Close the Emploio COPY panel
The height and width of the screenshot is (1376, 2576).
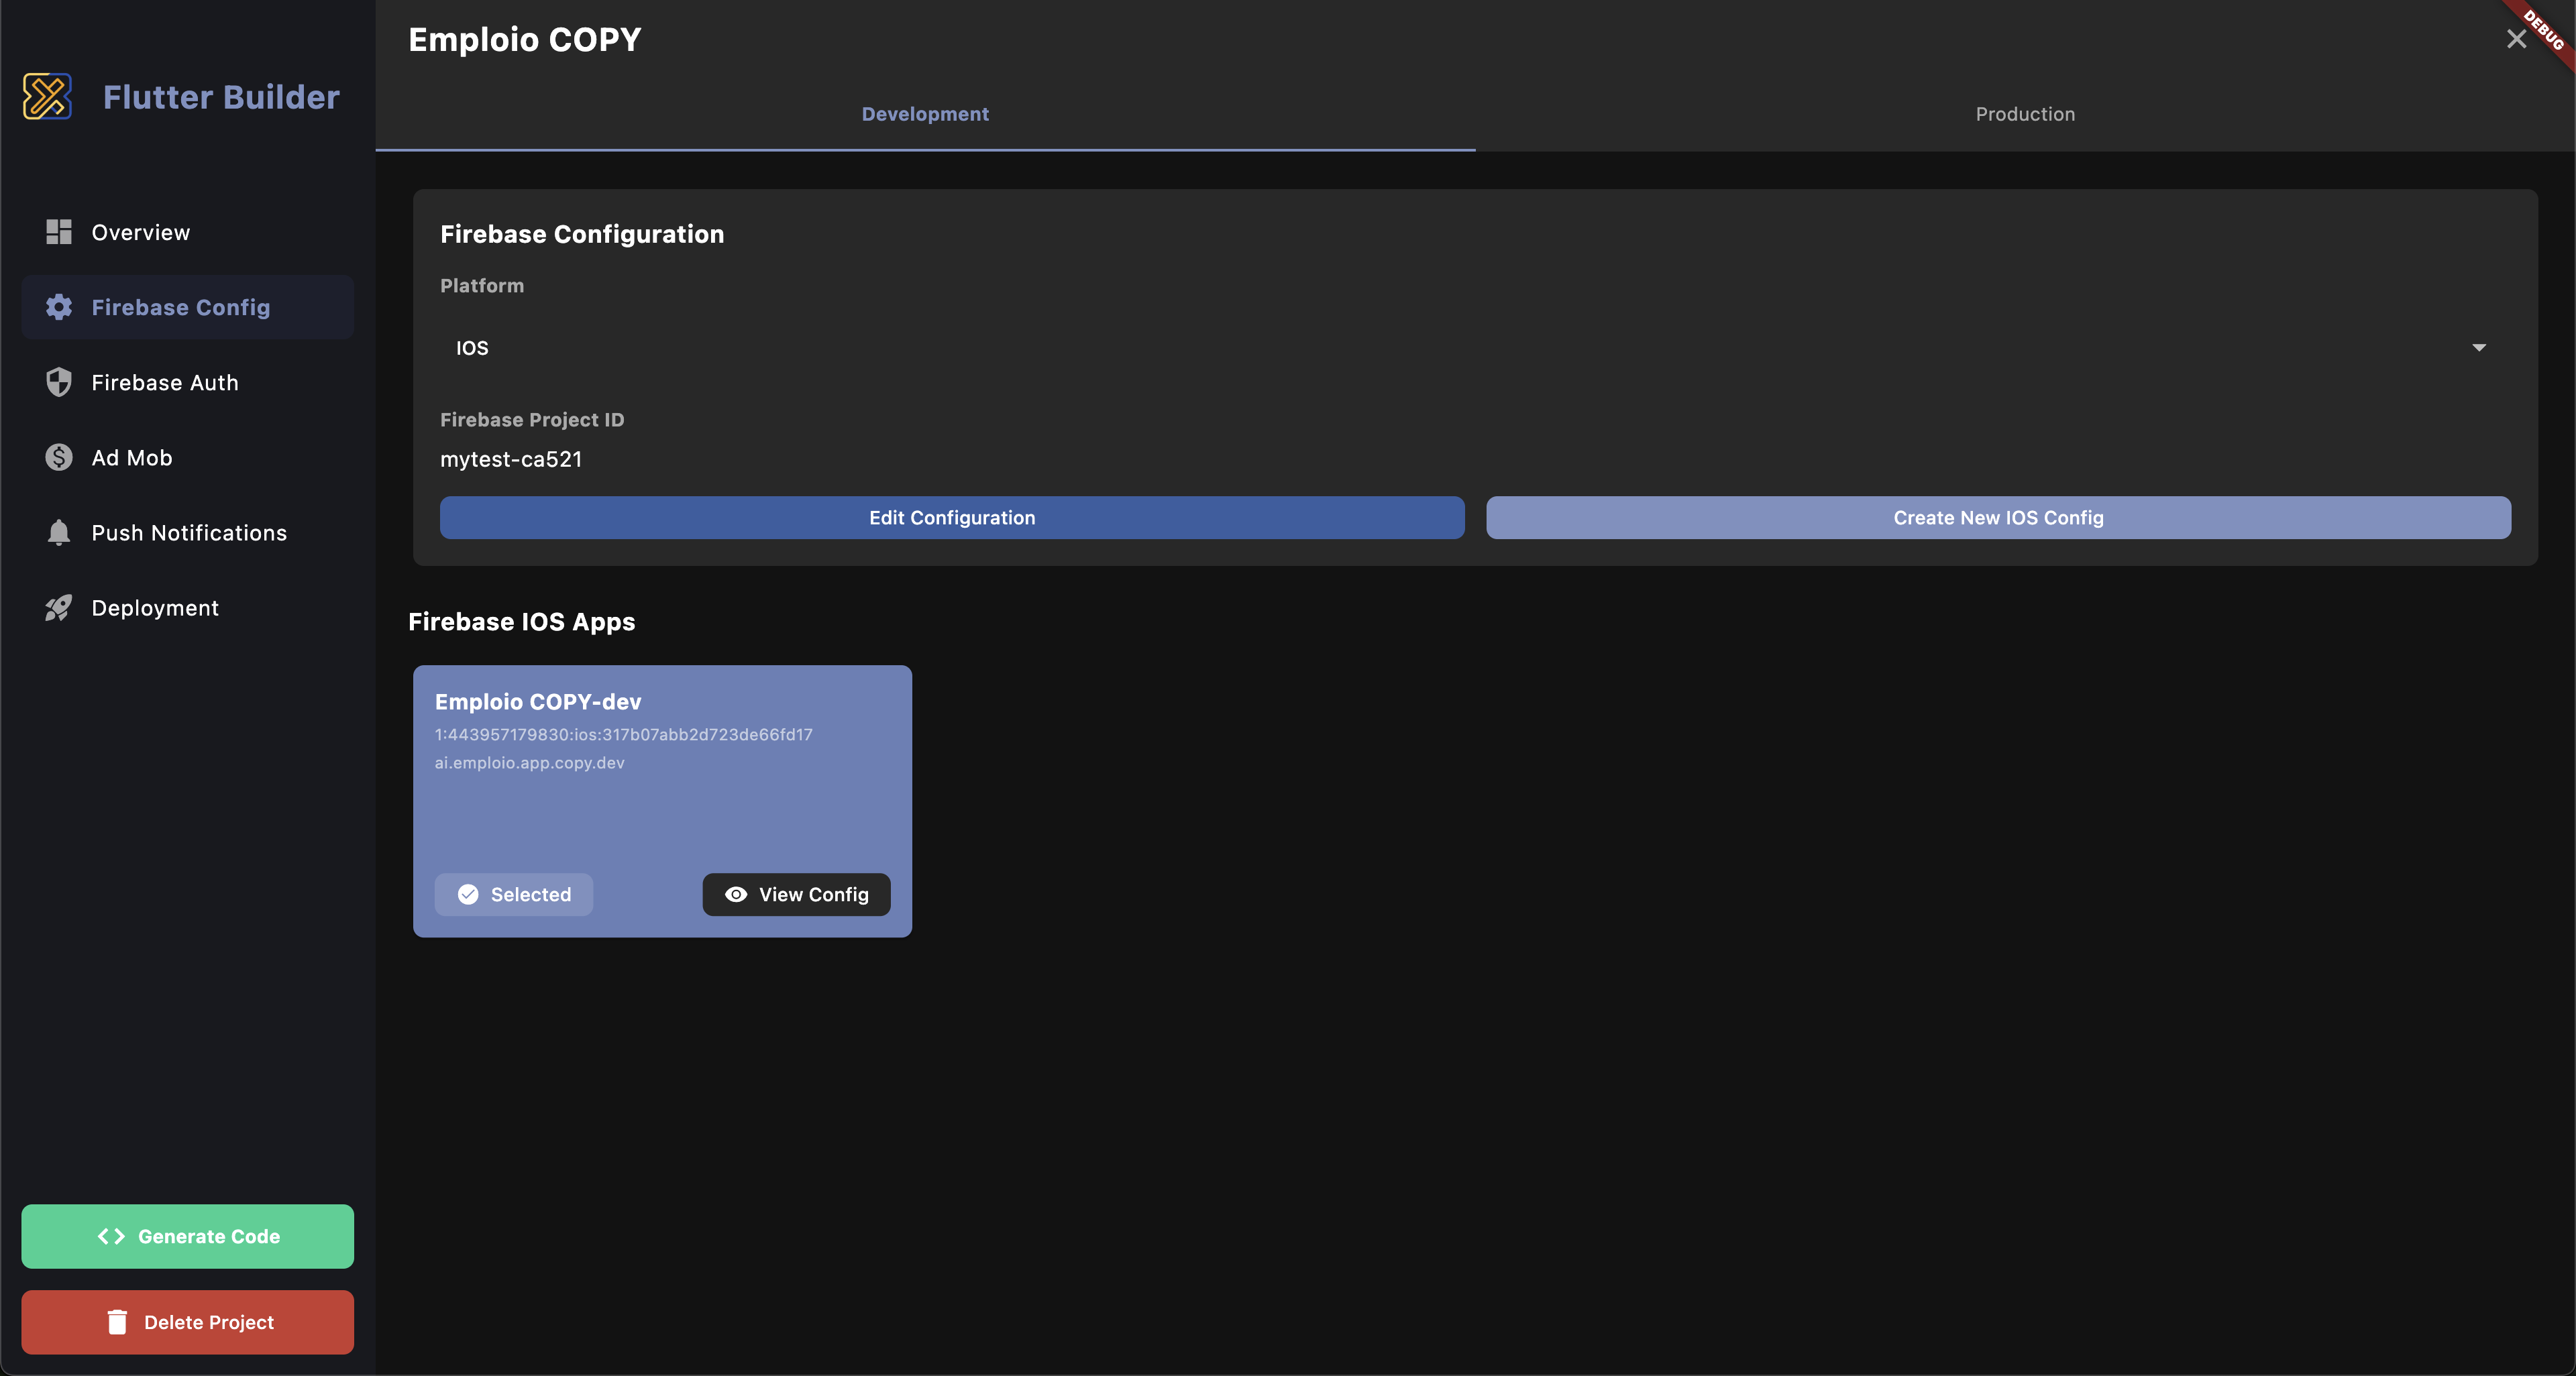coord(2516,39)
